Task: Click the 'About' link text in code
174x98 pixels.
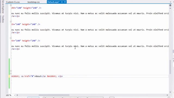Action: click(38, 76)
